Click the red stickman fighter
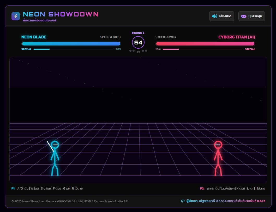Viewport: 276px width, 212px height. (218, 158)
